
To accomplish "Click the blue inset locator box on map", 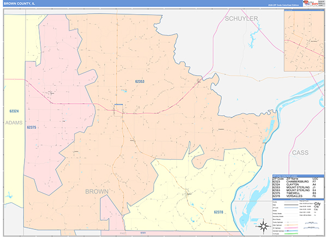I will (x=118, y=110).
